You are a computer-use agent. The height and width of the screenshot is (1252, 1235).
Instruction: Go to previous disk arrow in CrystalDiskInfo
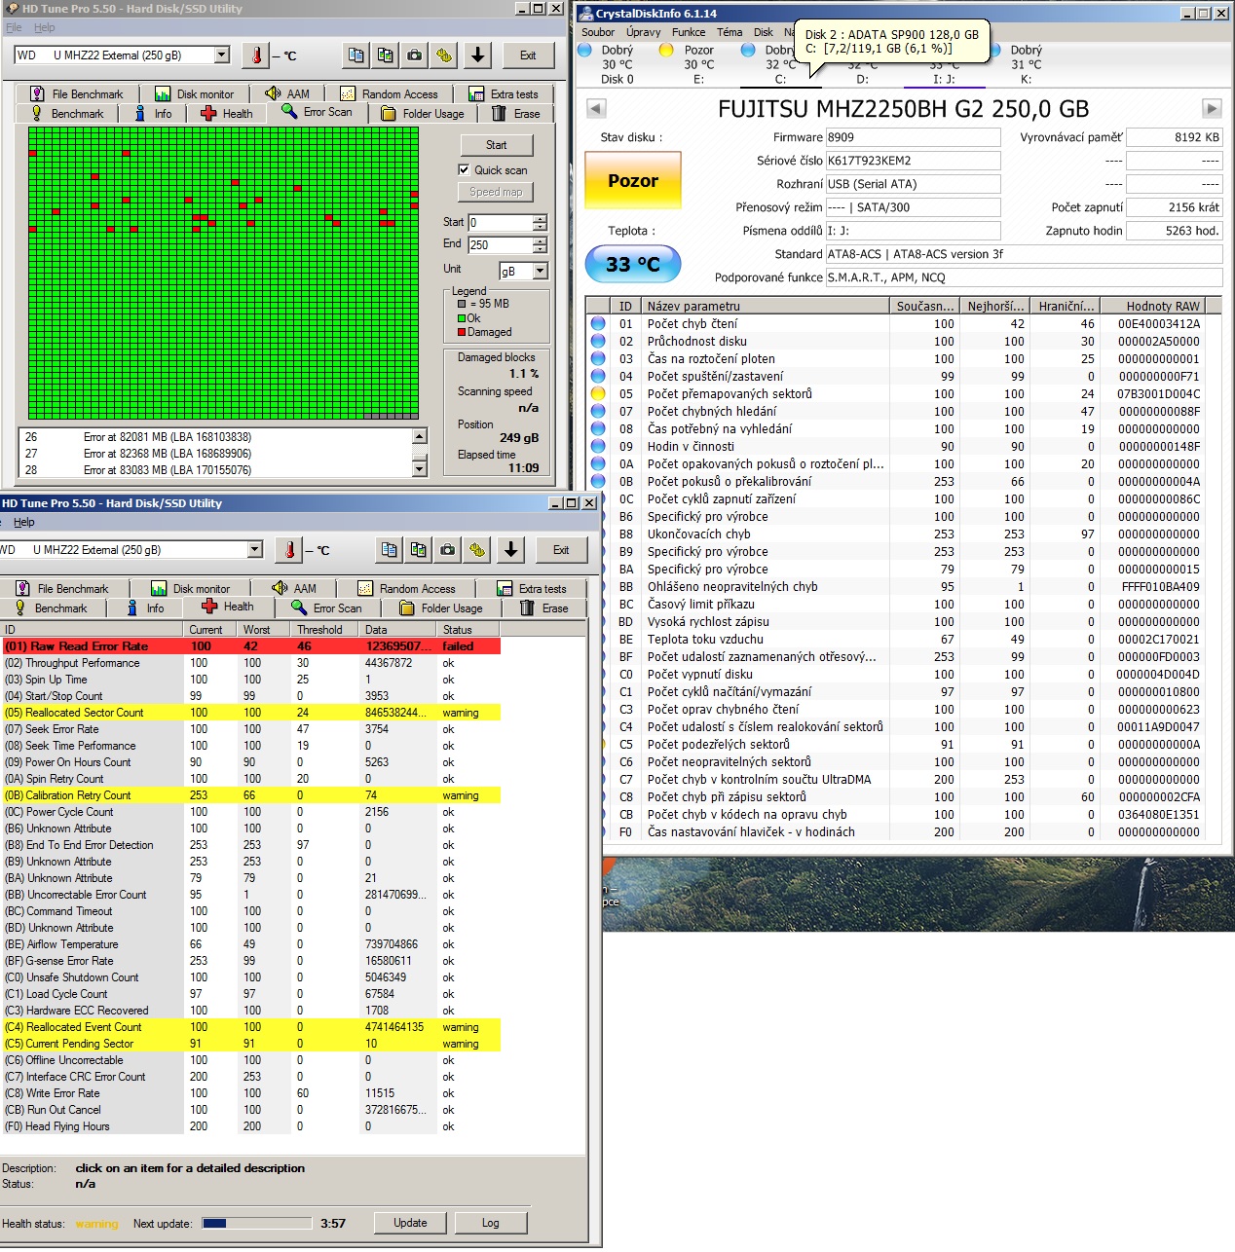pos(596,108)
